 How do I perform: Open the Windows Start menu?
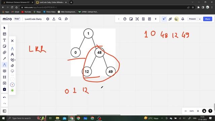(x=3, y=118)
